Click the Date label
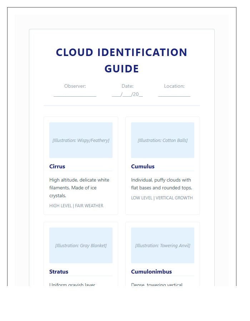 tap(127, 86)
